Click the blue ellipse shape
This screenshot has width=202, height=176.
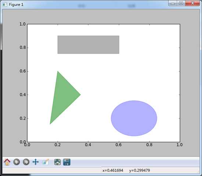134,118
